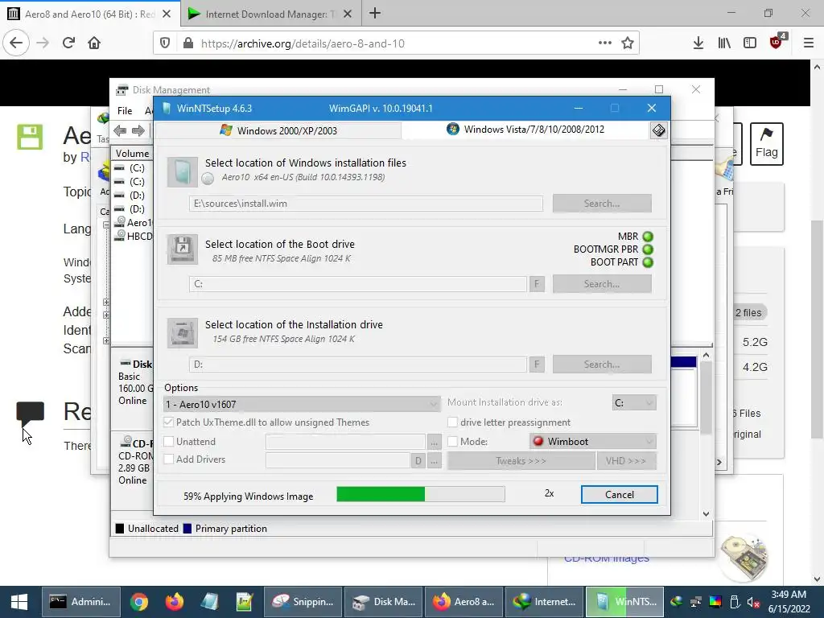The width and height of the screenshot is (824, 618).
Task: Click the Boot drive floppy icon
Action: point(183,249)
